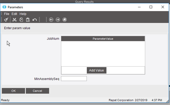Close the Parameters dialog window
Screen dimensions: 170x105
pyautogui.click(x=163, y=7)
